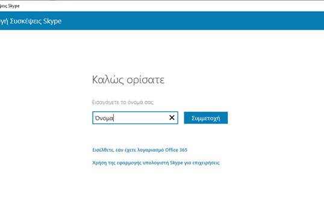Focus the Όνομα name input field
This screenshot has width=324, height=218.
tap(135, 118)
